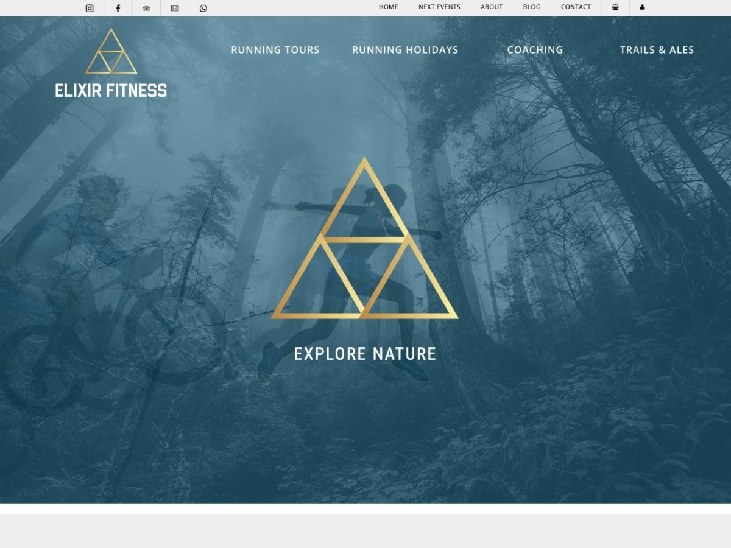Open the Facebook icon link

(x=118, y=8)
